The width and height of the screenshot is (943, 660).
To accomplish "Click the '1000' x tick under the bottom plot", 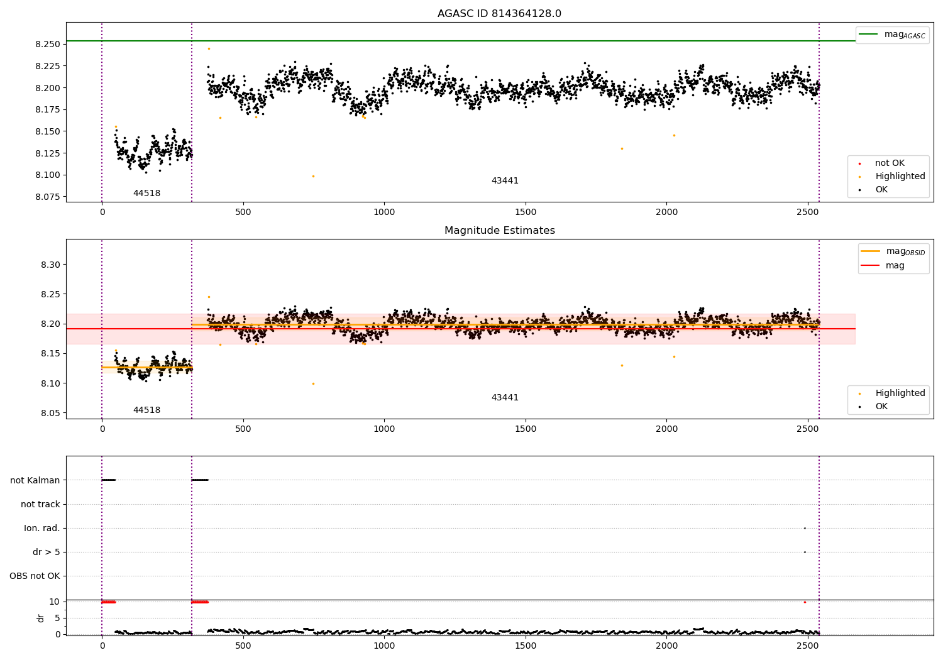I will tap(384, 646).
